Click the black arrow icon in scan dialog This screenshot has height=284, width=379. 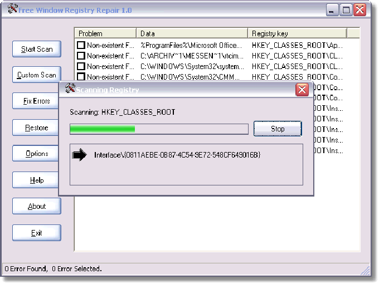(x=80, y=155)
